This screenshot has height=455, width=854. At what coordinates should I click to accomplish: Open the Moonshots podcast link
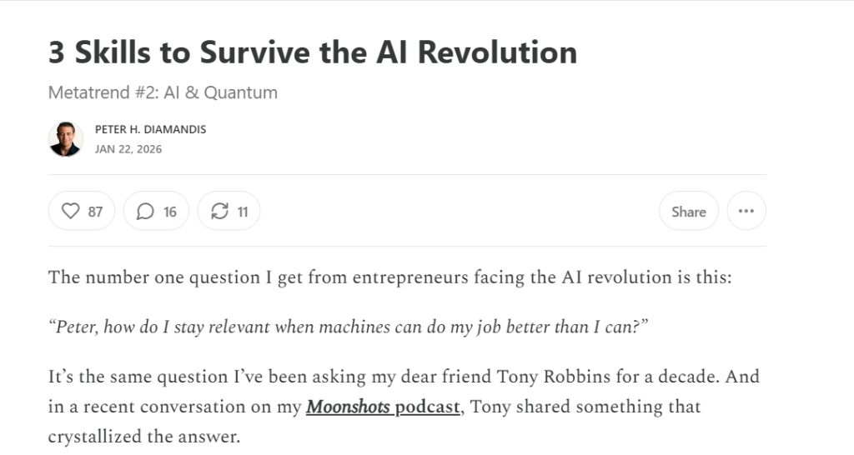tap(383, 407)
